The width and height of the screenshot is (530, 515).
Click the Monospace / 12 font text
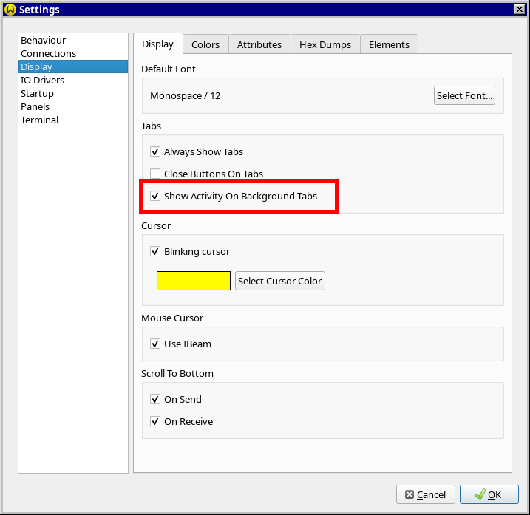pos(186,95)
